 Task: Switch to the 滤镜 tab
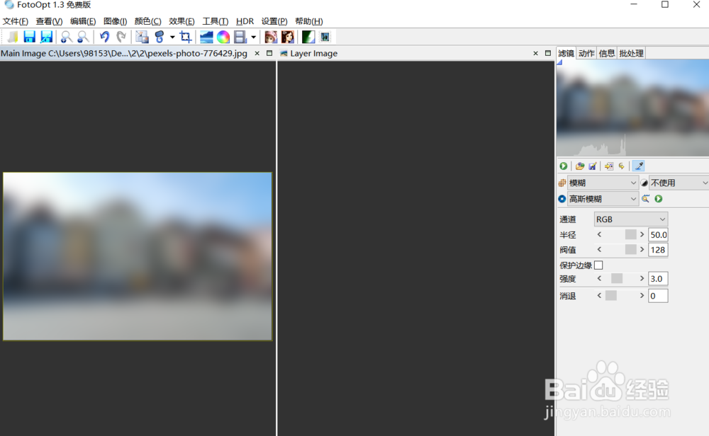pos(566,53)
